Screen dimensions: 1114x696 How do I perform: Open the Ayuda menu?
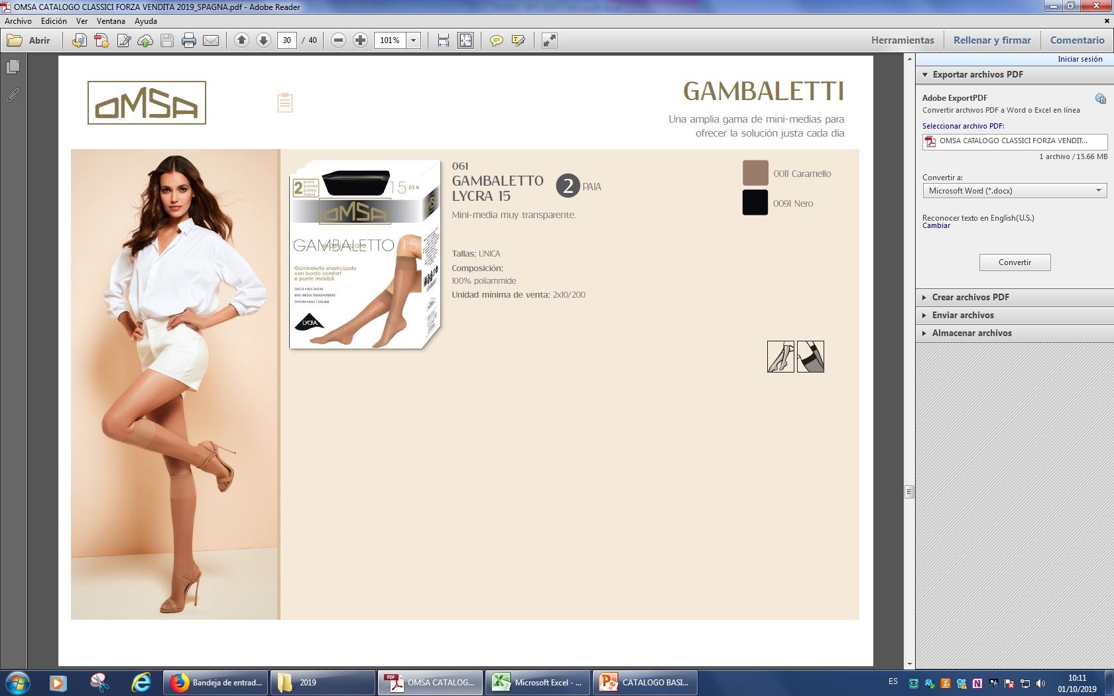(146, 21)
